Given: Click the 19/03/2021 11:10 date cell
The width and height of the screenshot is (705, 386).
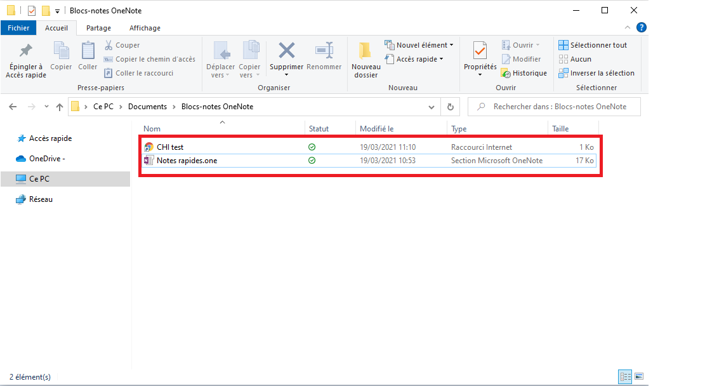Looking at the screenshot, I should pos(388,147).
